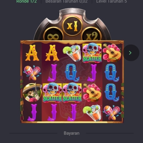Click the blue Q in the third column
The image size is (143, 143).
(x=72, y=73)
